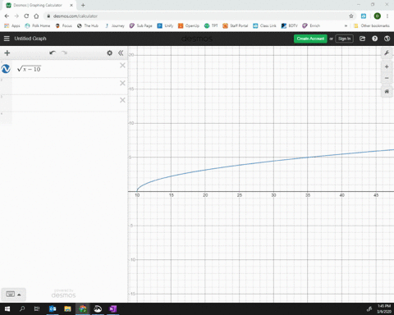Open the Unify bookmark
Screen dimensions: 394x315
[165, 25]
